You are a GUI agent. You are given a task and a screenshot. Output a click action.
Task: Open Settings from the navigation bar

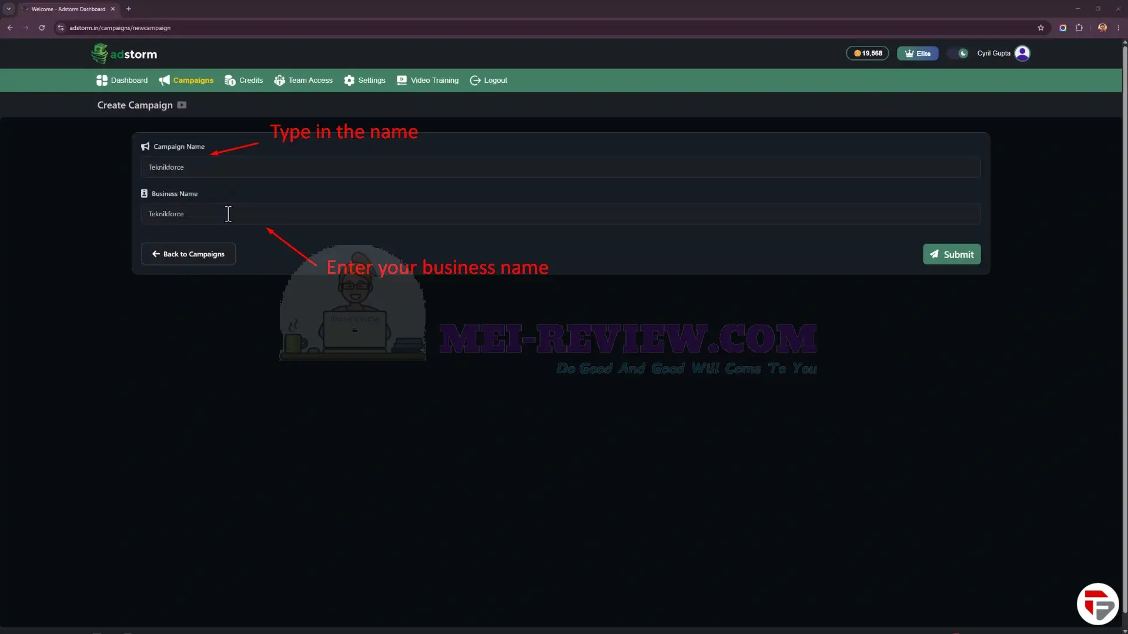[x=365, y=80]
